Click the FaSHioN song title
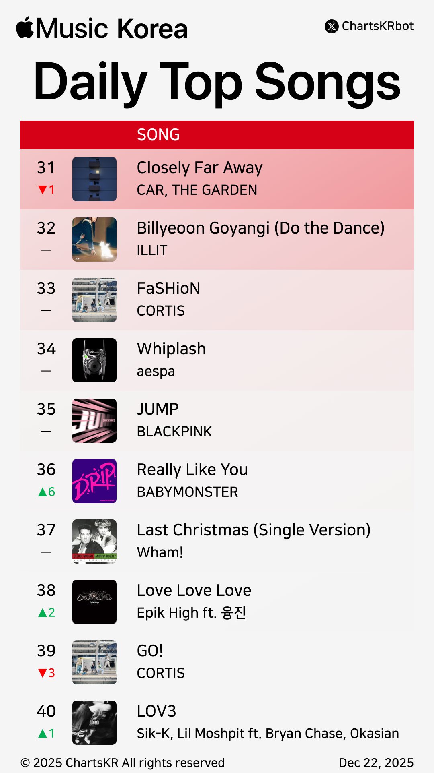Viewport: 434px width, 773px height. tap(168, 289)
